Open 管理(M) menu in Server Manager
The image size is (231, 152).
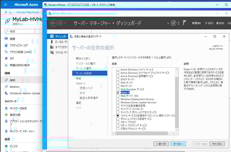pos(196,23)
